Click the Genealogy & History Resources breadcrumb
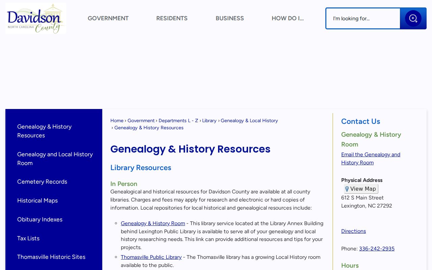This screenshot has height=270, width=432. click(149, 128)
